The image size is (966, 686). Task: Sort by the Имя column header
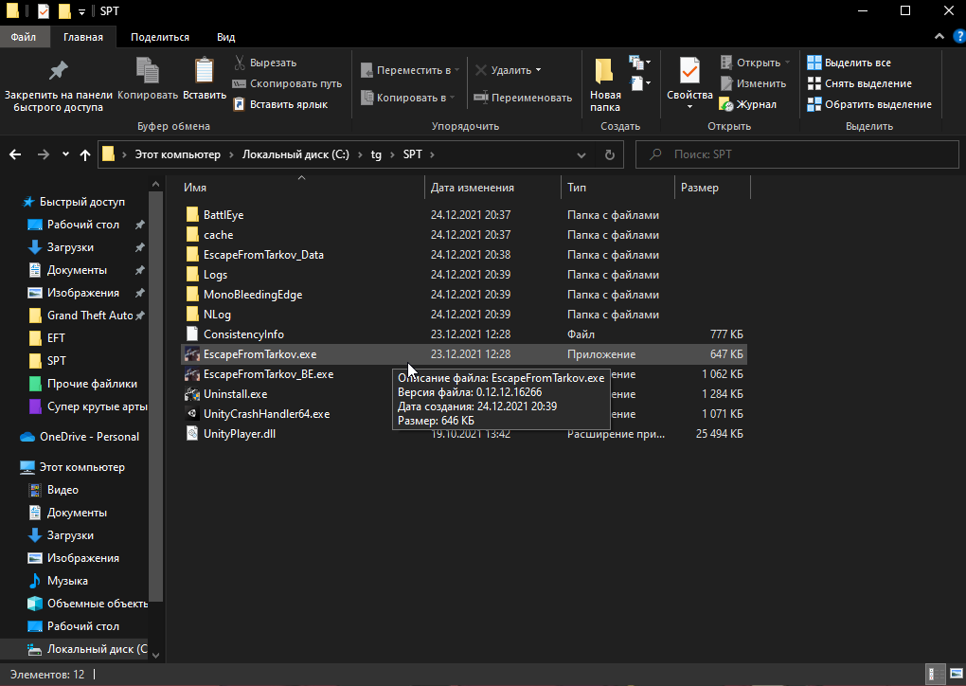click(x=302, y=188)
